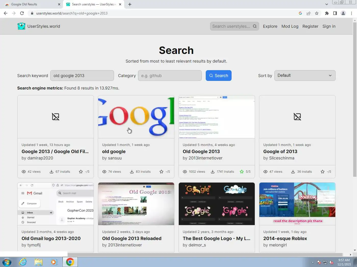
Task: Click the horizontal page scrollbar
Action: [205, 254]
